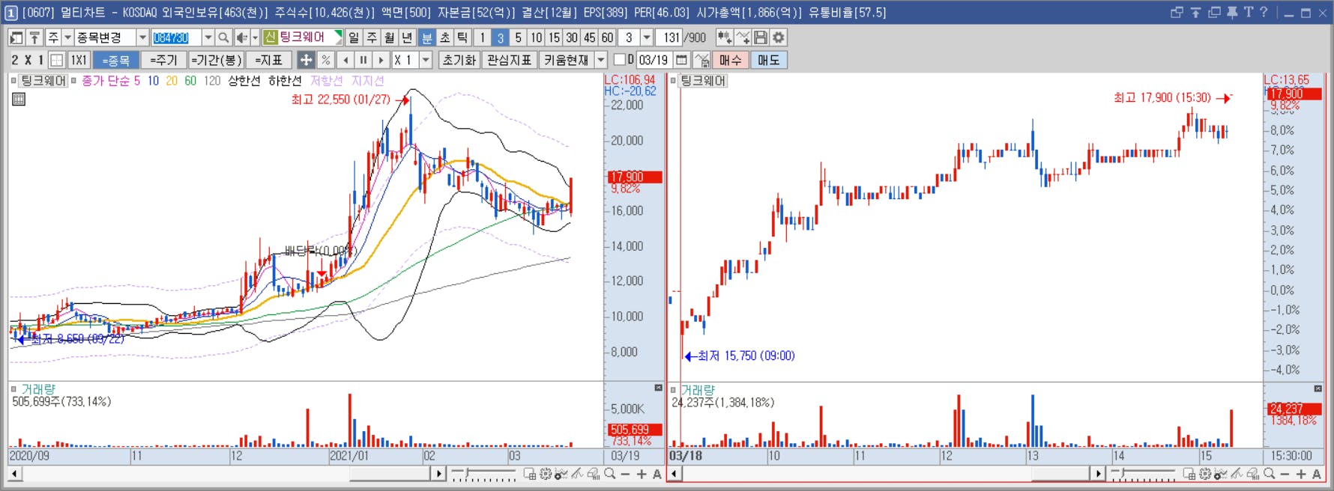The image size is (1334, 491).
Task: Switch to the =주기 sync tab
Action: pos(163,60)
